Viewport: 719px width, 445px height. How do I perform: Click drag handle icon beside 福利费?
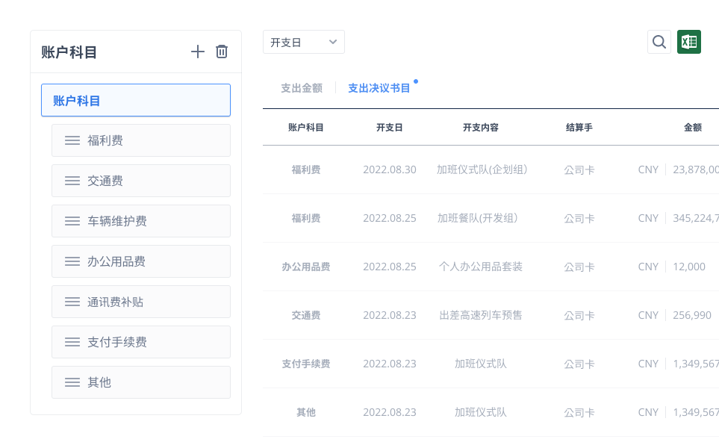[x=72, y=140]
